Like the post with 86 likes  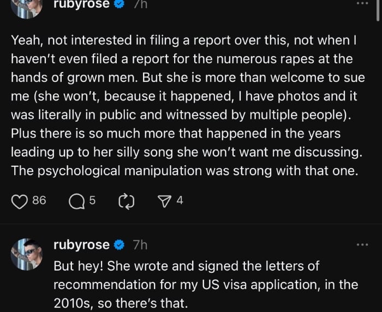(20, 201)
